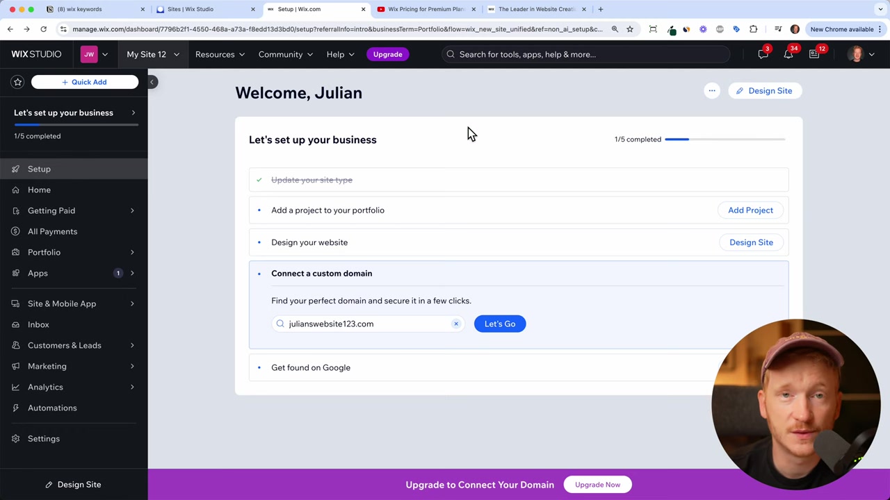Open a new browser tab
The image size is (890, 500).
[601, 9]
